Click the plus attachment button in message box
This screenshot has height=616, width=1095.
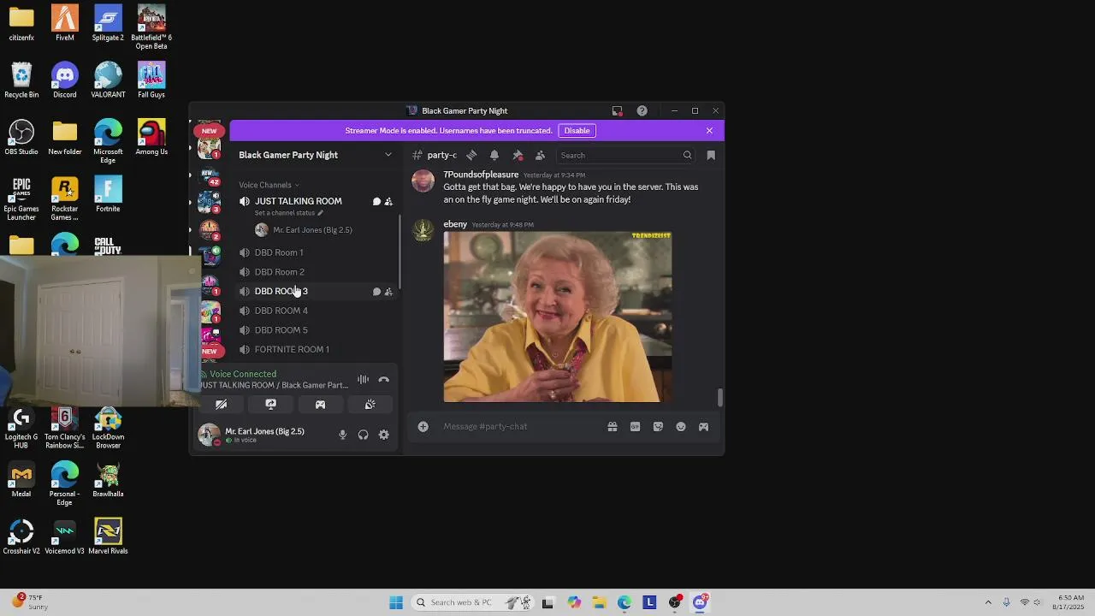423,426
